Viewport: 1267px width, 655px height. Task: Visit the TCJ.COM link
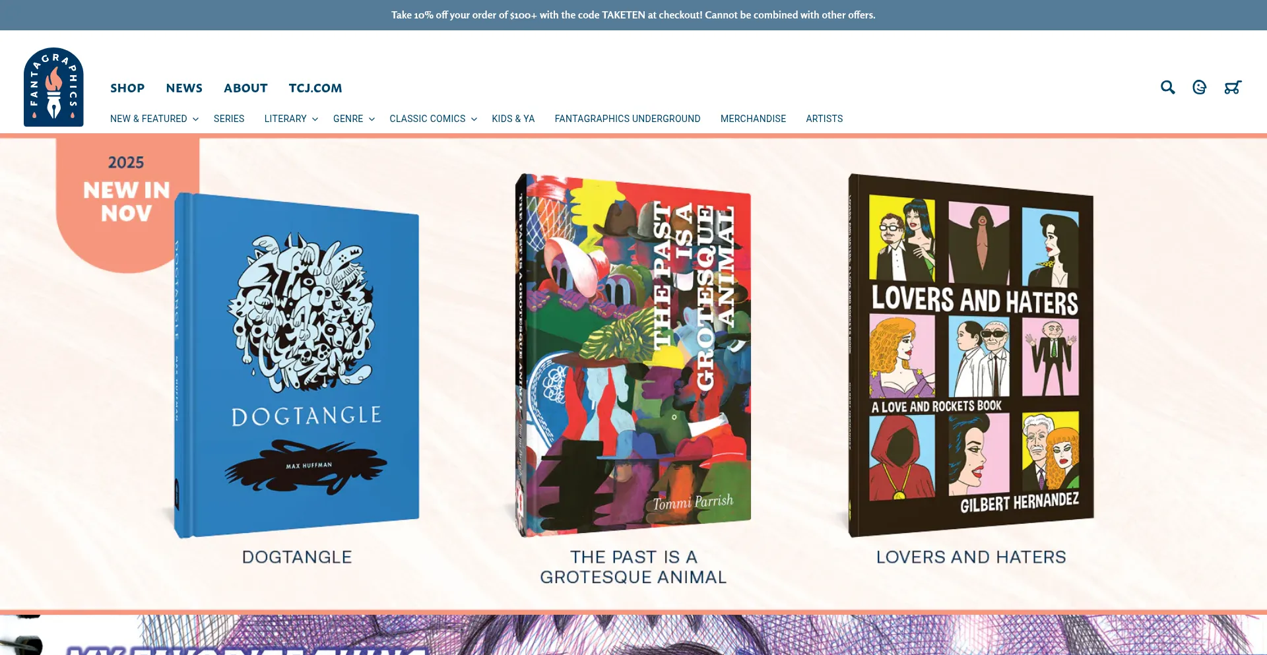pos(315,88)
